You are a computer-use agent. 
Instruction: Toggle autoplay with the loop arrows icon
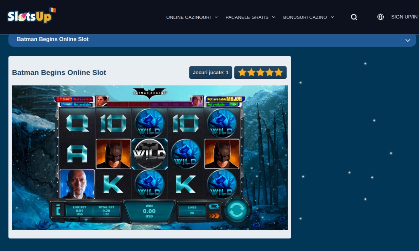click(214, 206)
